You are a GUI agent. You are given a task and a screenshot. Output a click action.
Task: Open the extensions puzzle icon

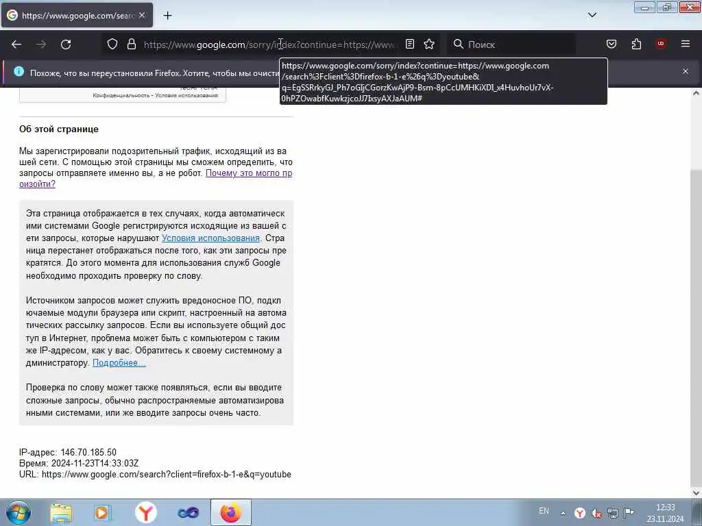tap(636, 44)
